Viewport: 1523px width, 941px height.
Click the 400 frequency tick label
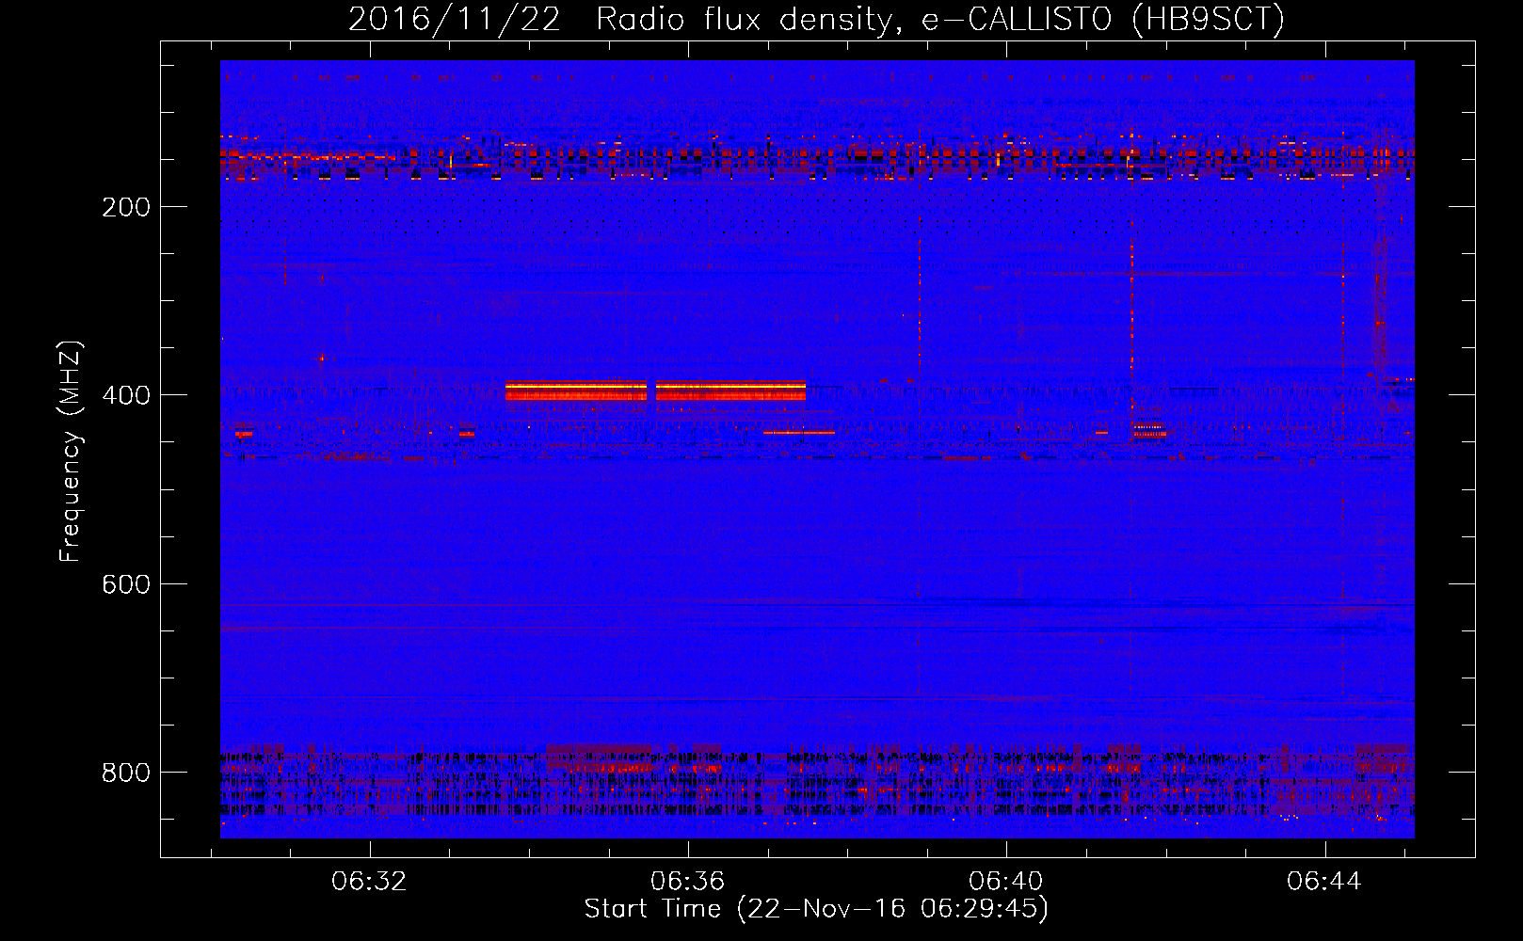[126, 395]
